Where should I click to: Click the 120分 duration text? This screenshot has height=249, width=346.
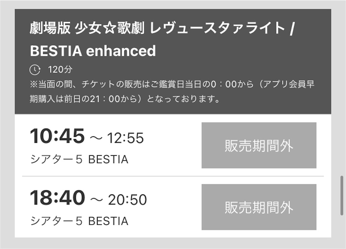[x=60, y=70]
